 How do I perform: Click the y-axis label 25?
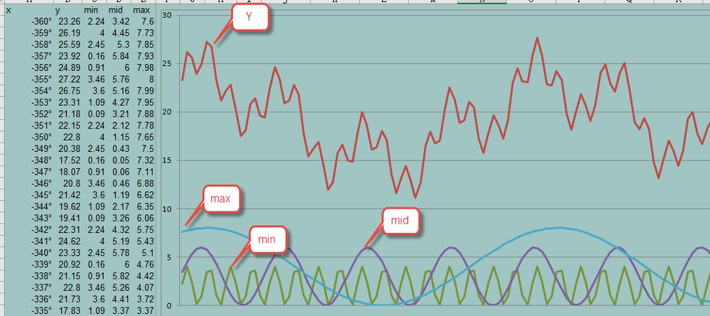(167, 63)
